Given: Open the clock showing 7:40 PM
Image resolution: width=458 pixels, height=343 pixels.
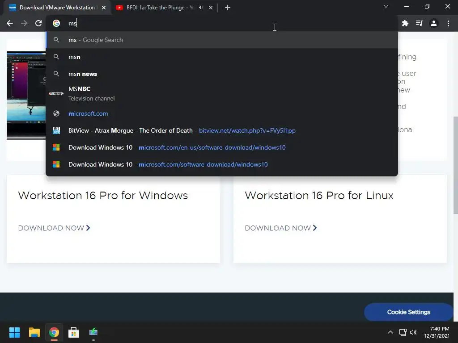Looking at the screenshot, I should pos(437,332).
